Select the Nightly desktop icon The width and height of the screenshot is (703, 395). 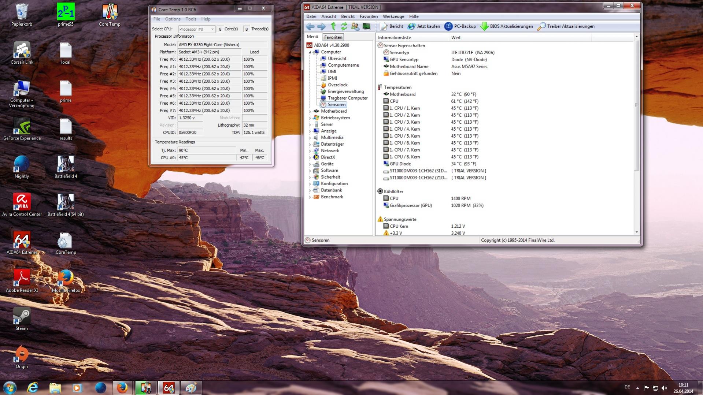point(22,167)
